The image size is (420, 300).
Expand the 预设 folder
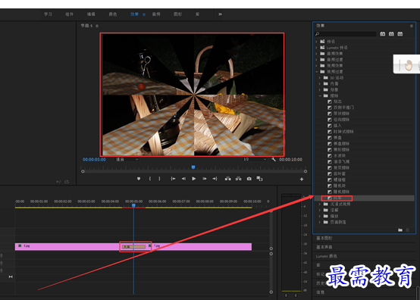click(316, 42)
